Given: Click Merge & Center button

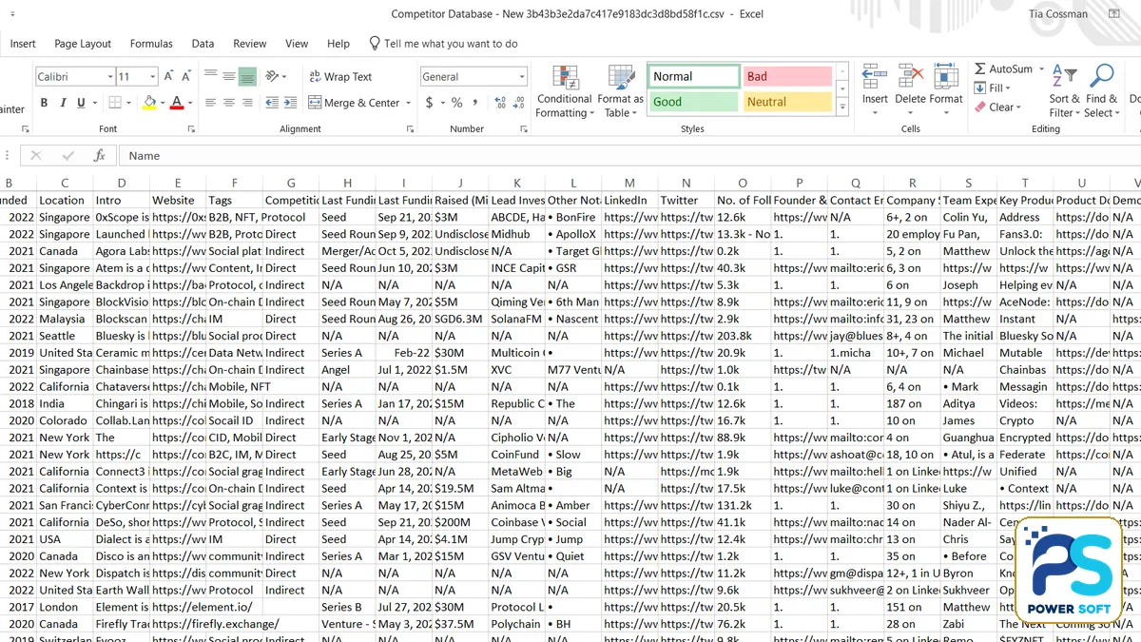Looking at the screenshot, I should coord(353,103).
